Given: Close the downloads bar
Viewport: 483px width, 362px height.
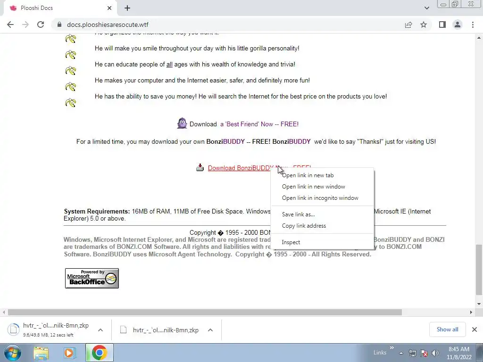Looking at the screenshot, I should click(x=475, y=329).
